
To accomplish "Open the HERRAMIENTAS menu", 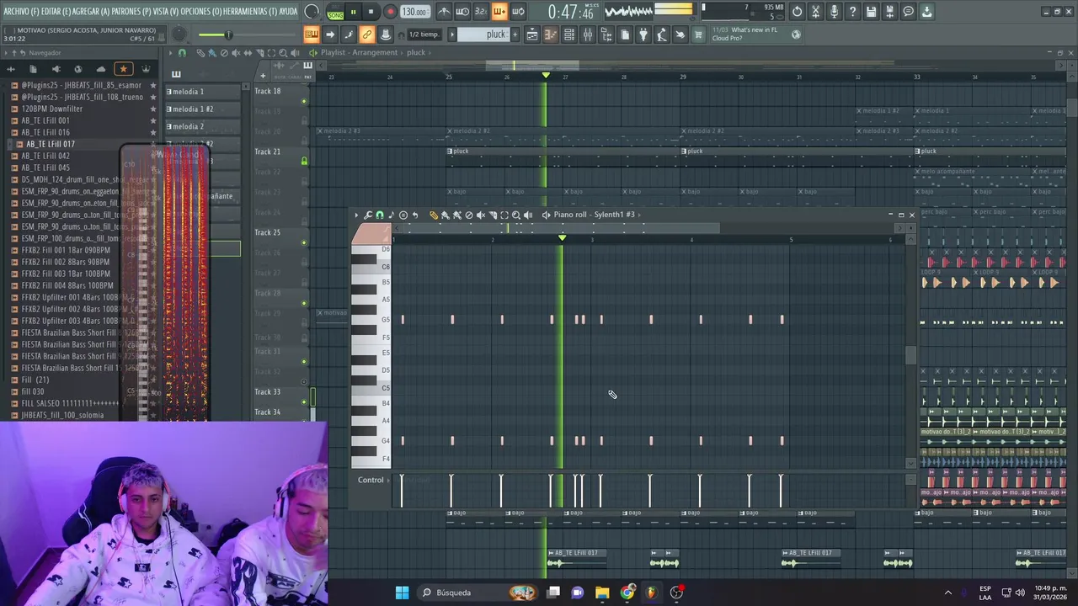I will pyautogui.click(x=248, y=11).
